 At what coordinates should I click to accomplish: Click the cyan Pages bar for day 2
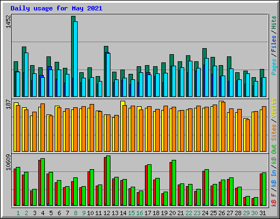click(26, 75)
